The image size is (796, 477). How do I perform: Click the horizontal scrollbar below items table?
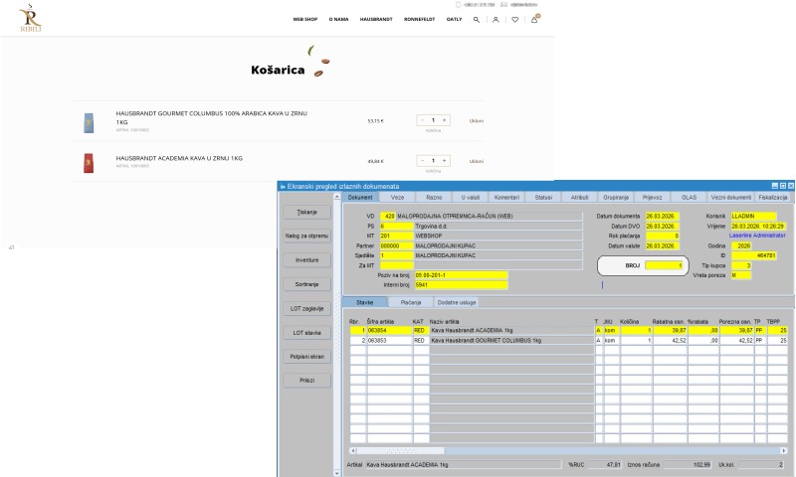click(568, 450)
